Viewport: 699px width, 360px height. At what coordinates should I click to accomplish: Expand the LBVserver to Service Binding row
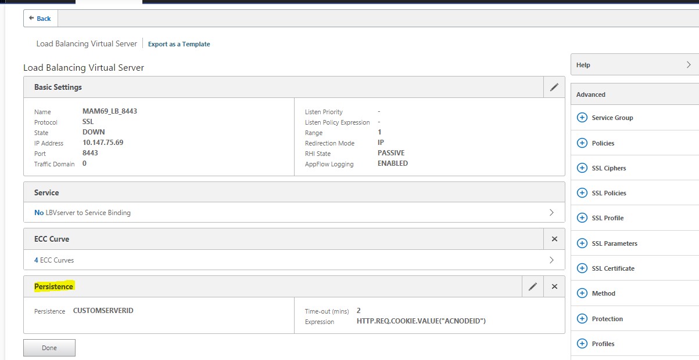(x=551, y=213)
